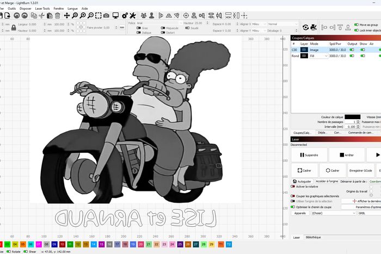Select the Pan four-arrow move tool
This screenshot has height=254, width=381.
click(67, 16)
